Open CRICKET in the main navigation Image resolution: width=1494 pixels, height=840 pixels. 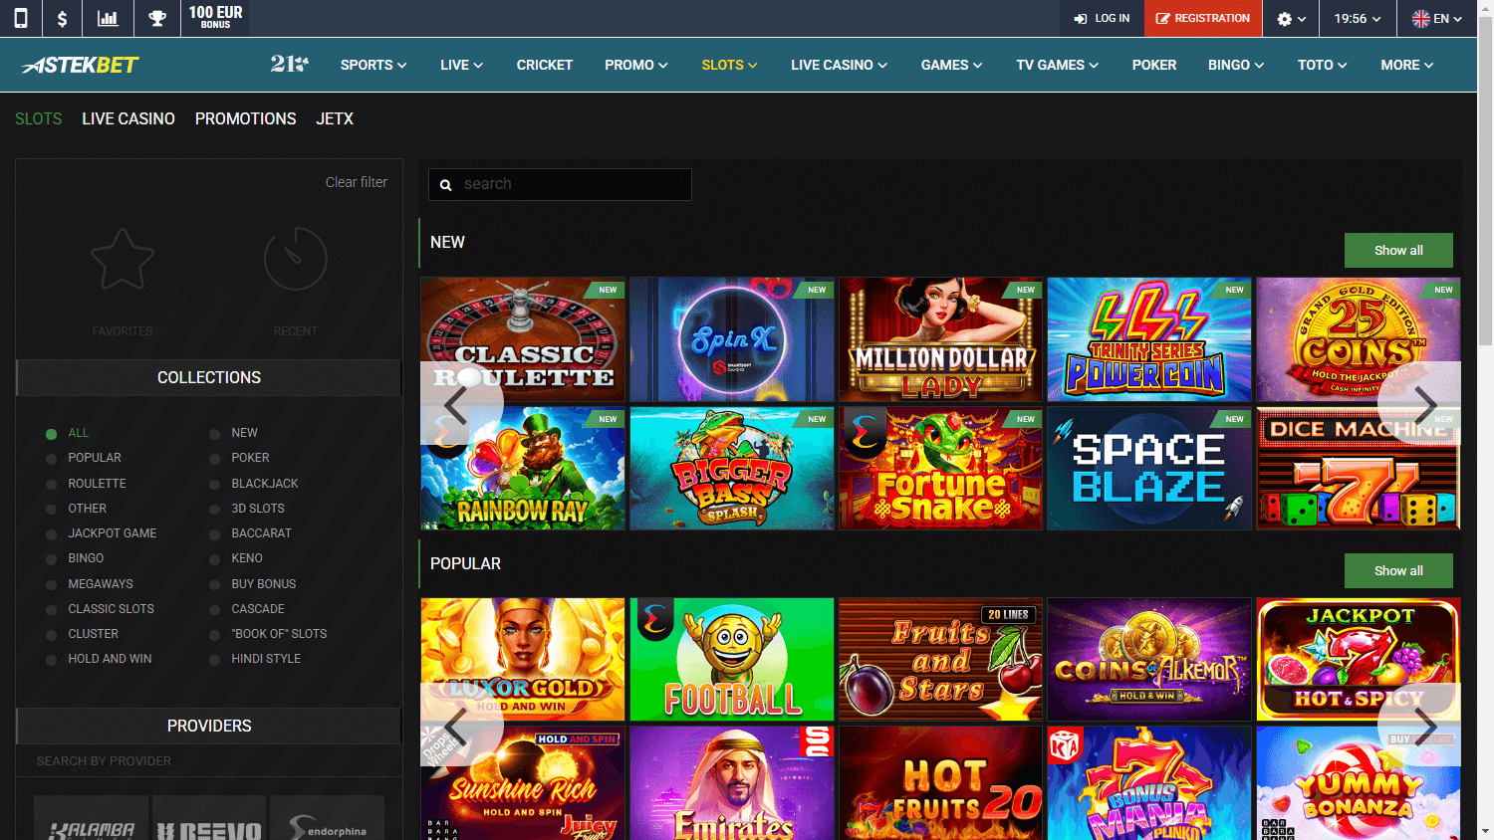(545, 65)
